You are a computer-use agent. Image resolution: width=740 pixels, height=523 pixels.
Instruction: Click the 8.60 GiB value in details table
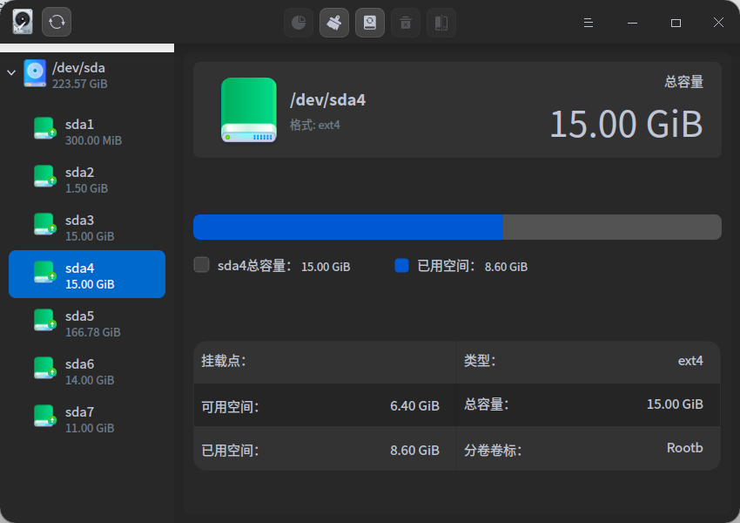(414, 451)
